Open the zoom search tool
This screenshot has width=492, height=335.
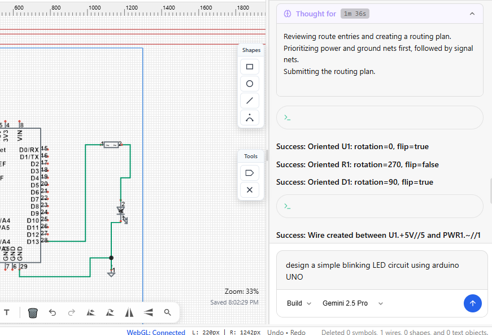click(x=167, y=312)
